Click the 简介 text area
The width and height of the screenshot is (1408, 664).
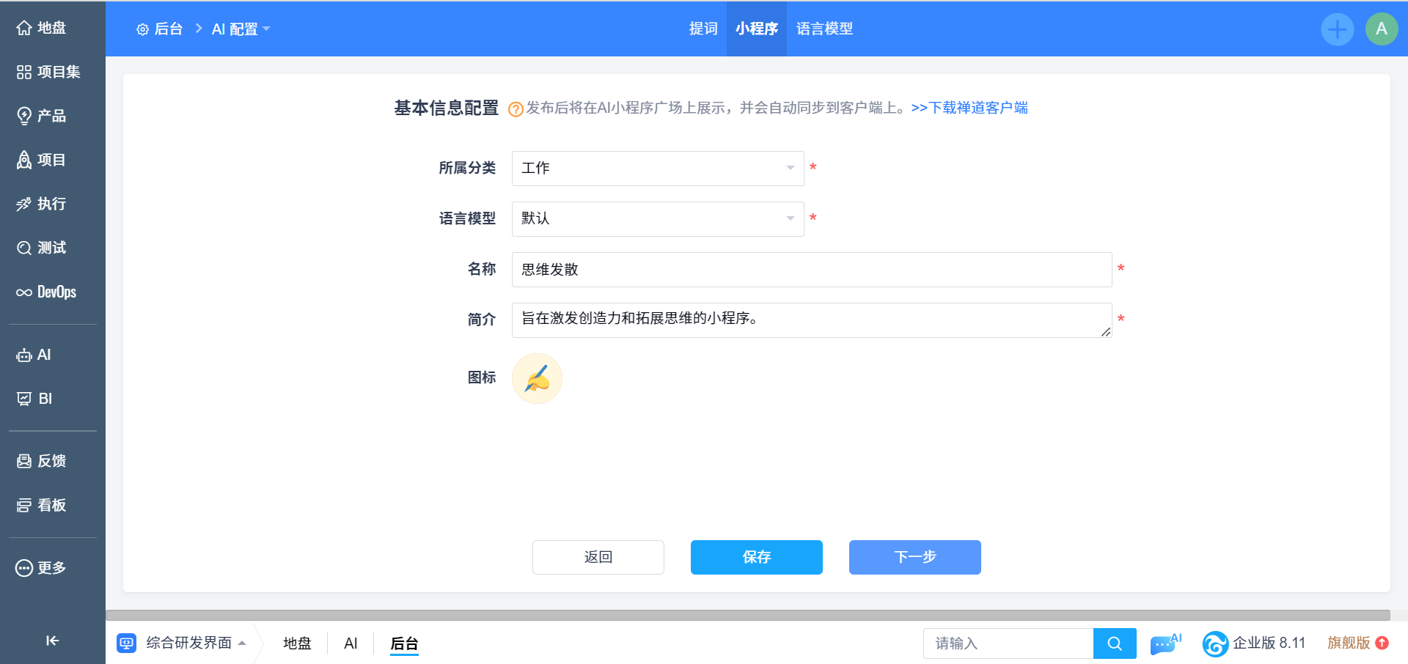pos(812,320)
